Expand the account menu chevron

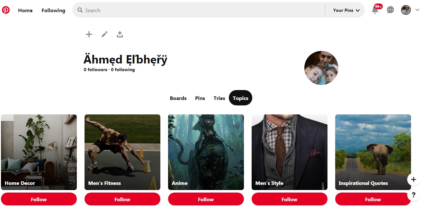(417, 10)
